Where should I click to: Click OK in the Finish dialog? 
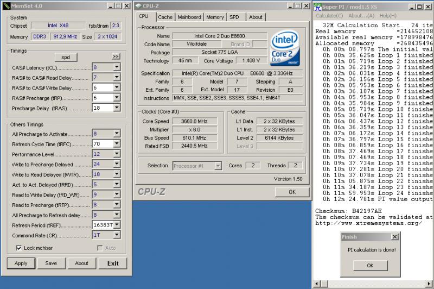tap(371, 266)
